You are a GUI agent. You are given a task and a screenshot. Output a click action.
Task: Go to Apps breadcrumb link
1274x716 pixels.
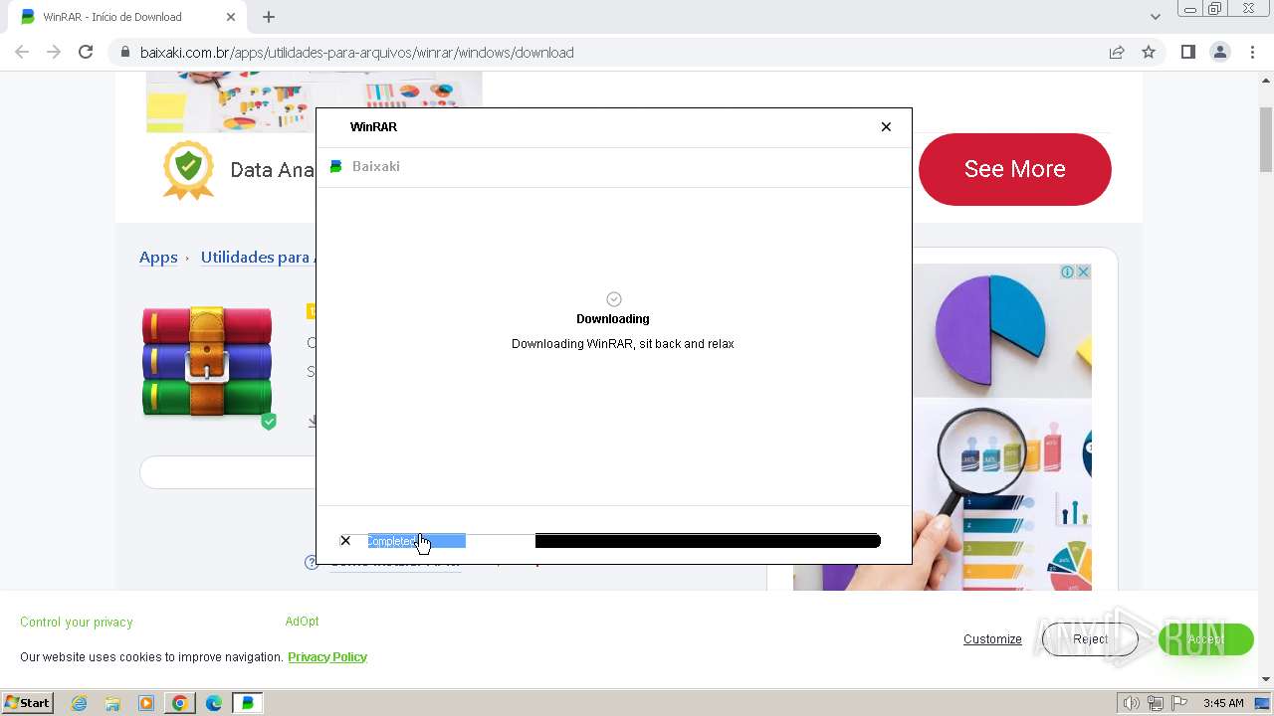click(x=158, y=257)
